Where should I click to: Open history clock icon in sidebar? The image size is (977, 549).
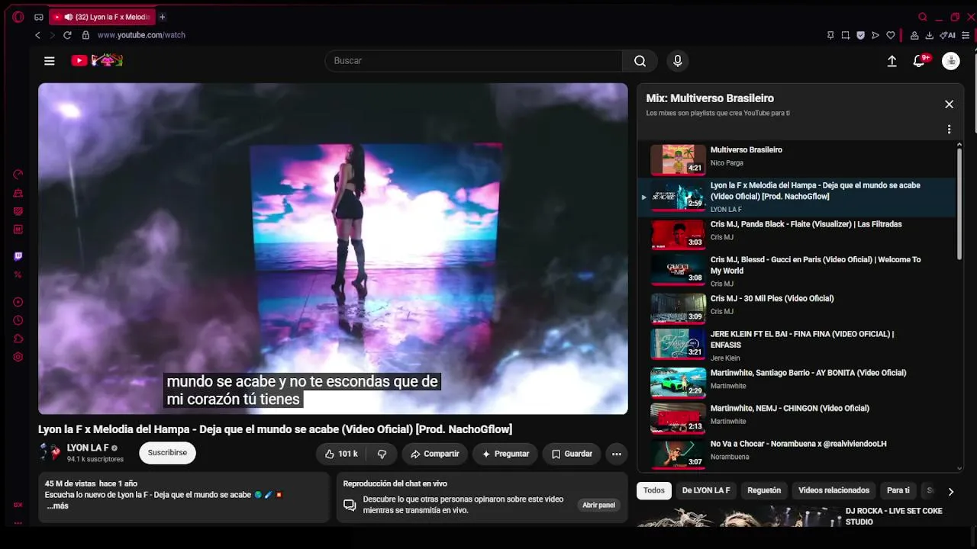point(18,320)
